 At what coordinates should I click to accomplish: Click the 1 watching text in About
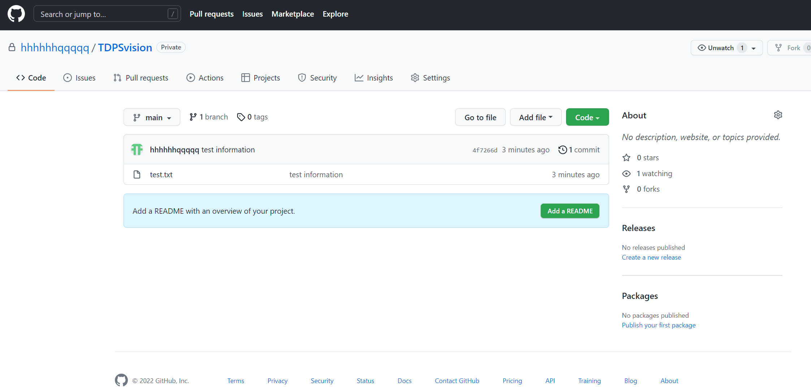tap(654, 174)
